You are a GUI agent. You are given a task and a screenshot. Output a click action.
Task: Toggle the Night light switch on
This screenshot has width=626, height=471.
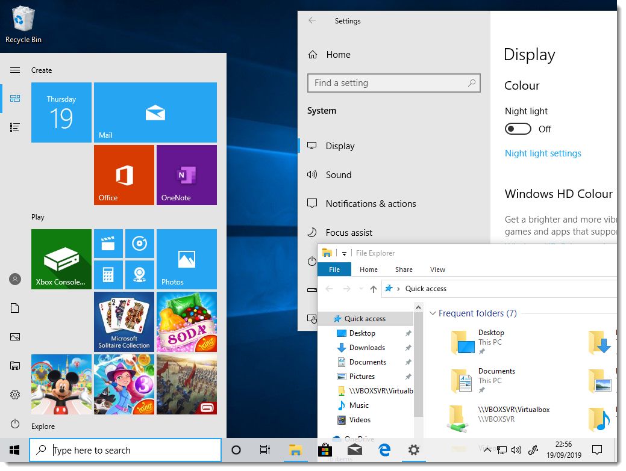pos(518,129)
